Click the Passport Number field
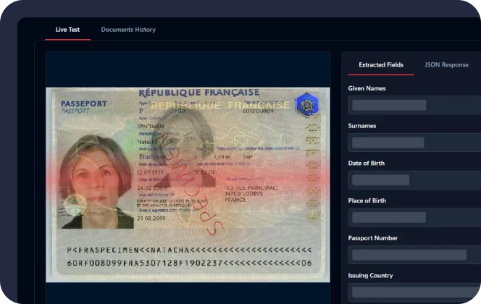 tap(415, 255)
